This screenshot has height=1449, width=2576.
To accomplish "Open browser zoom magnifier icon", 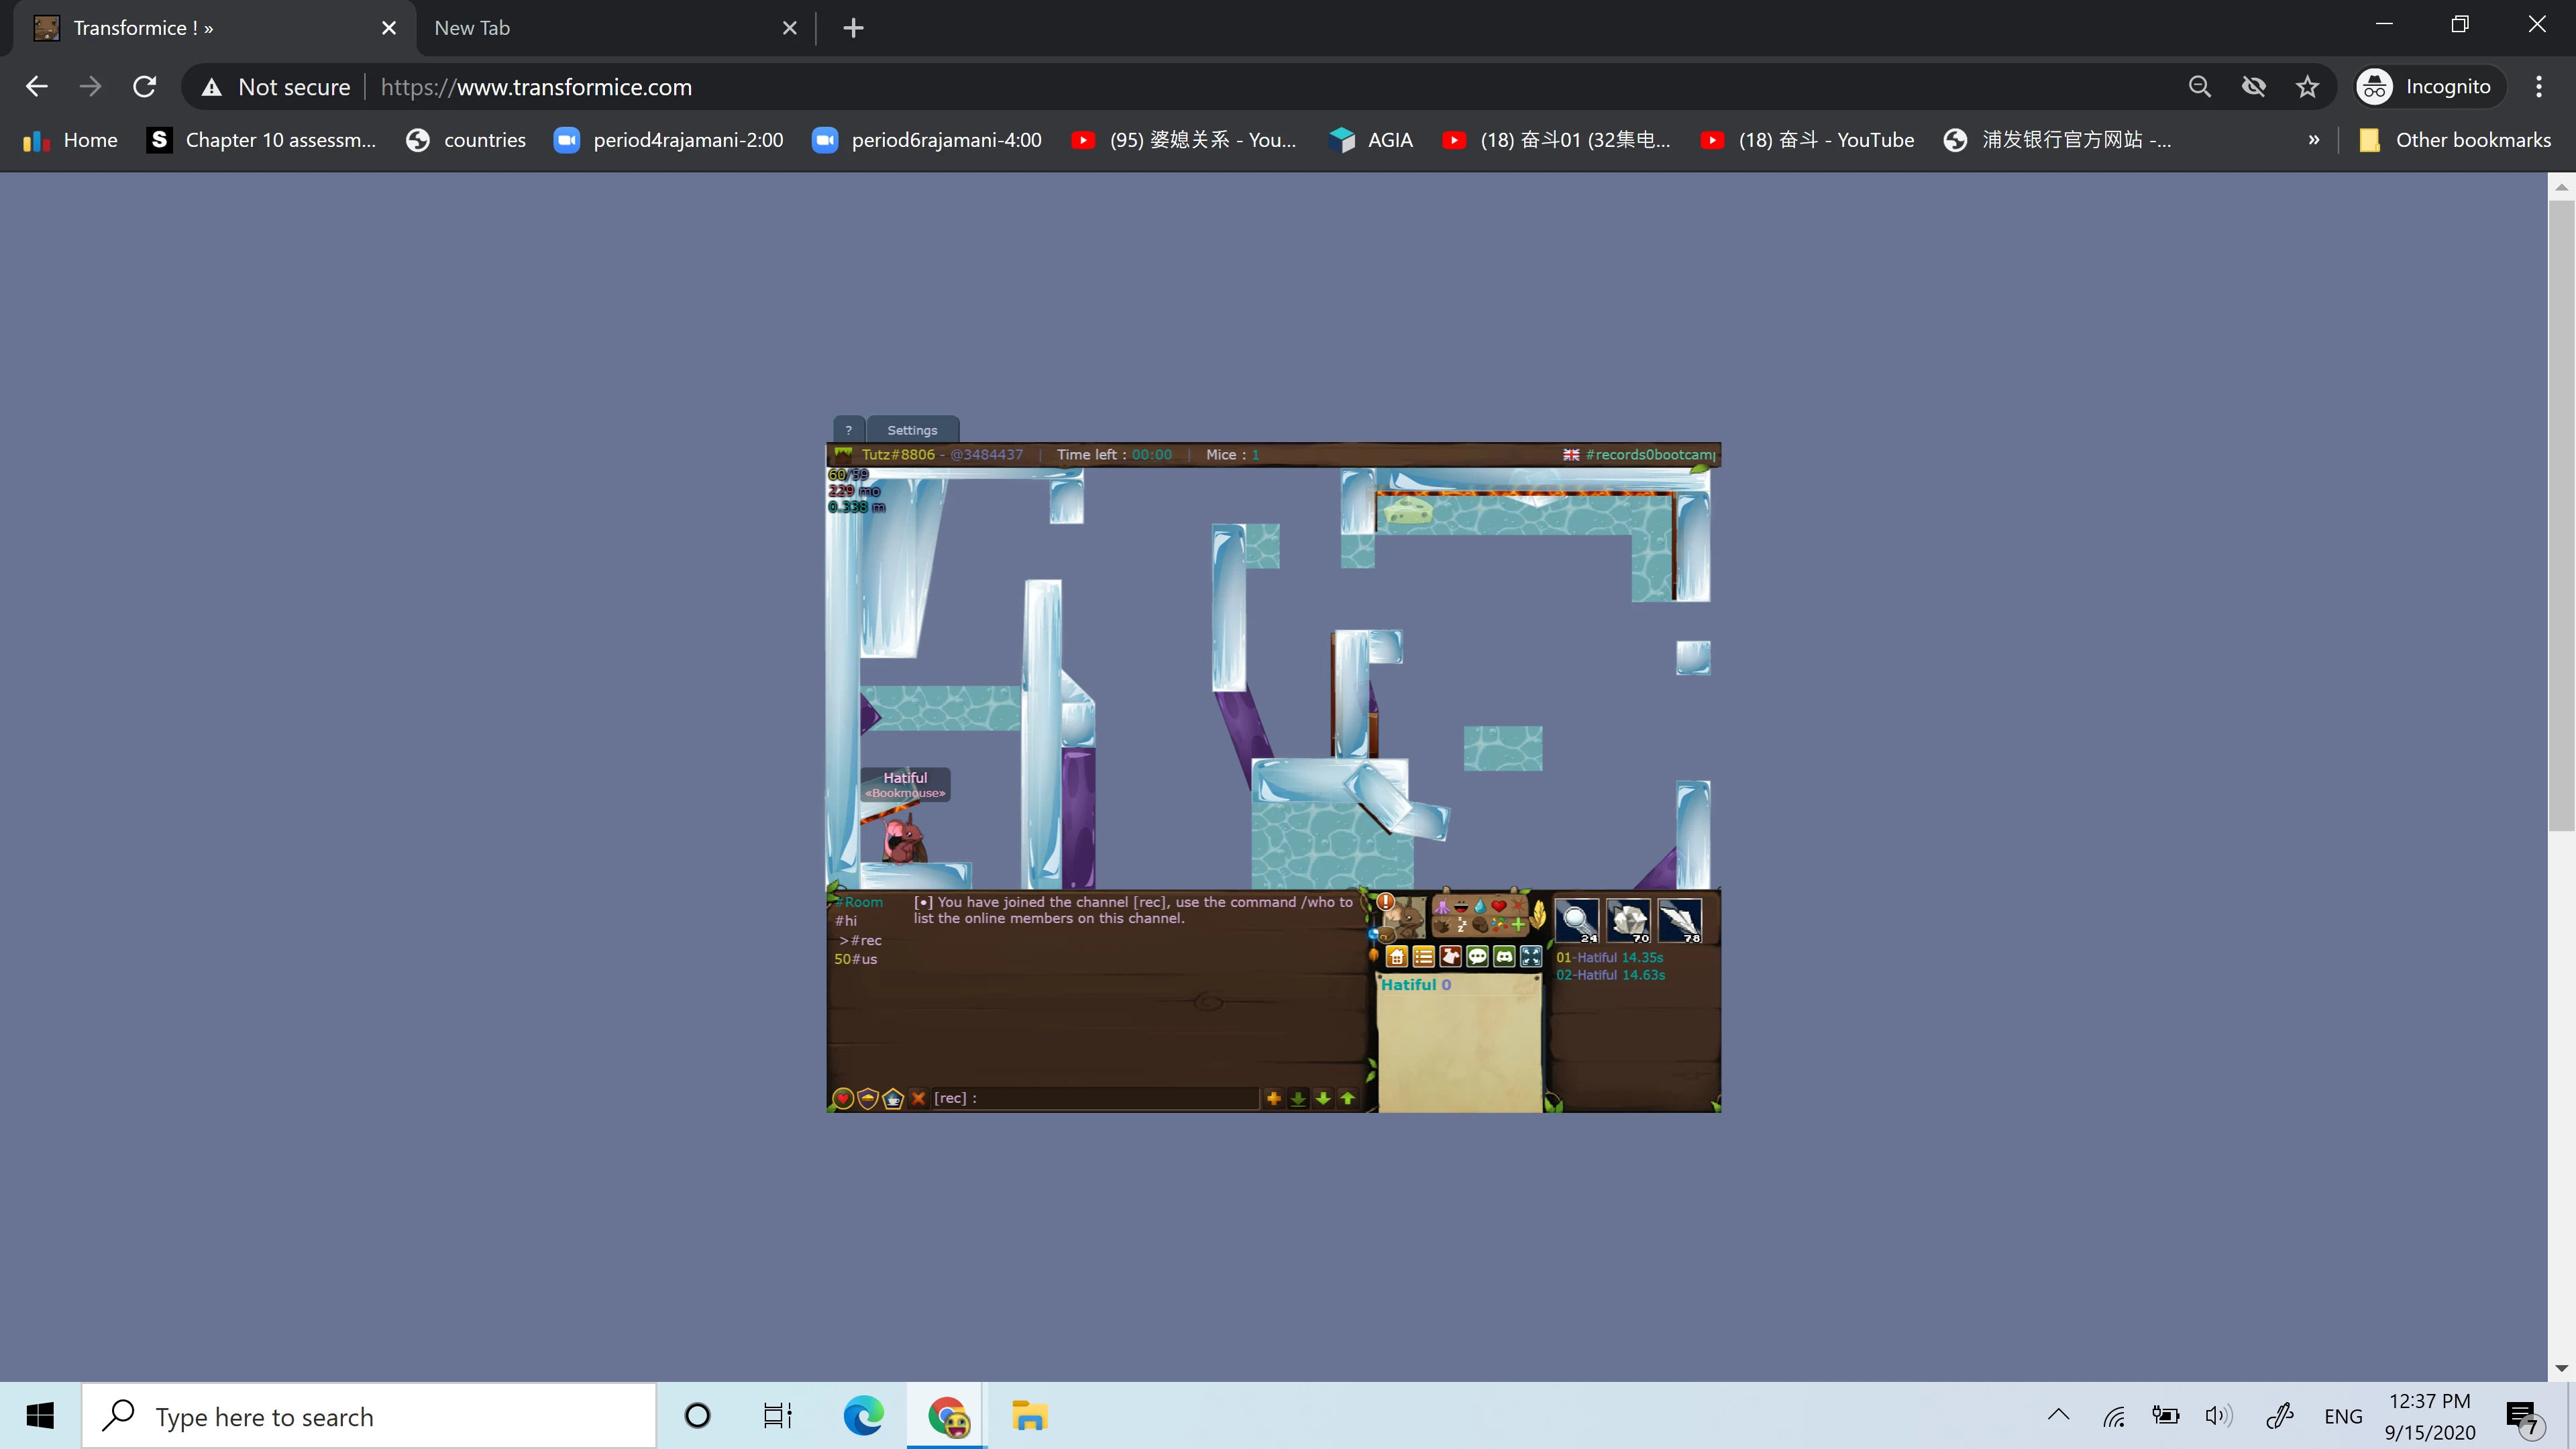I will coord(2199,87).
